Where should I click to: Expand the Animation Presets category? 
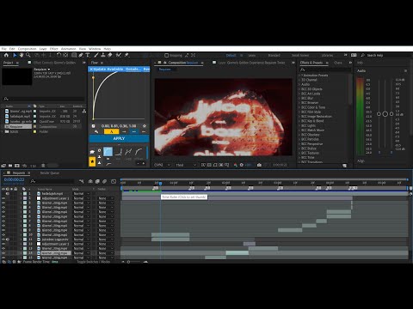click(299, 76)
